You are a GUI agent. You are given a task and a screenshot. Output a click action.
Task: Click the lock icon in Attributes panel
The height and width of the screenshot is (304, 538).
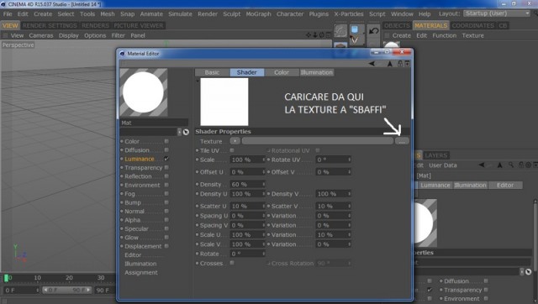[x=521, y=165]
